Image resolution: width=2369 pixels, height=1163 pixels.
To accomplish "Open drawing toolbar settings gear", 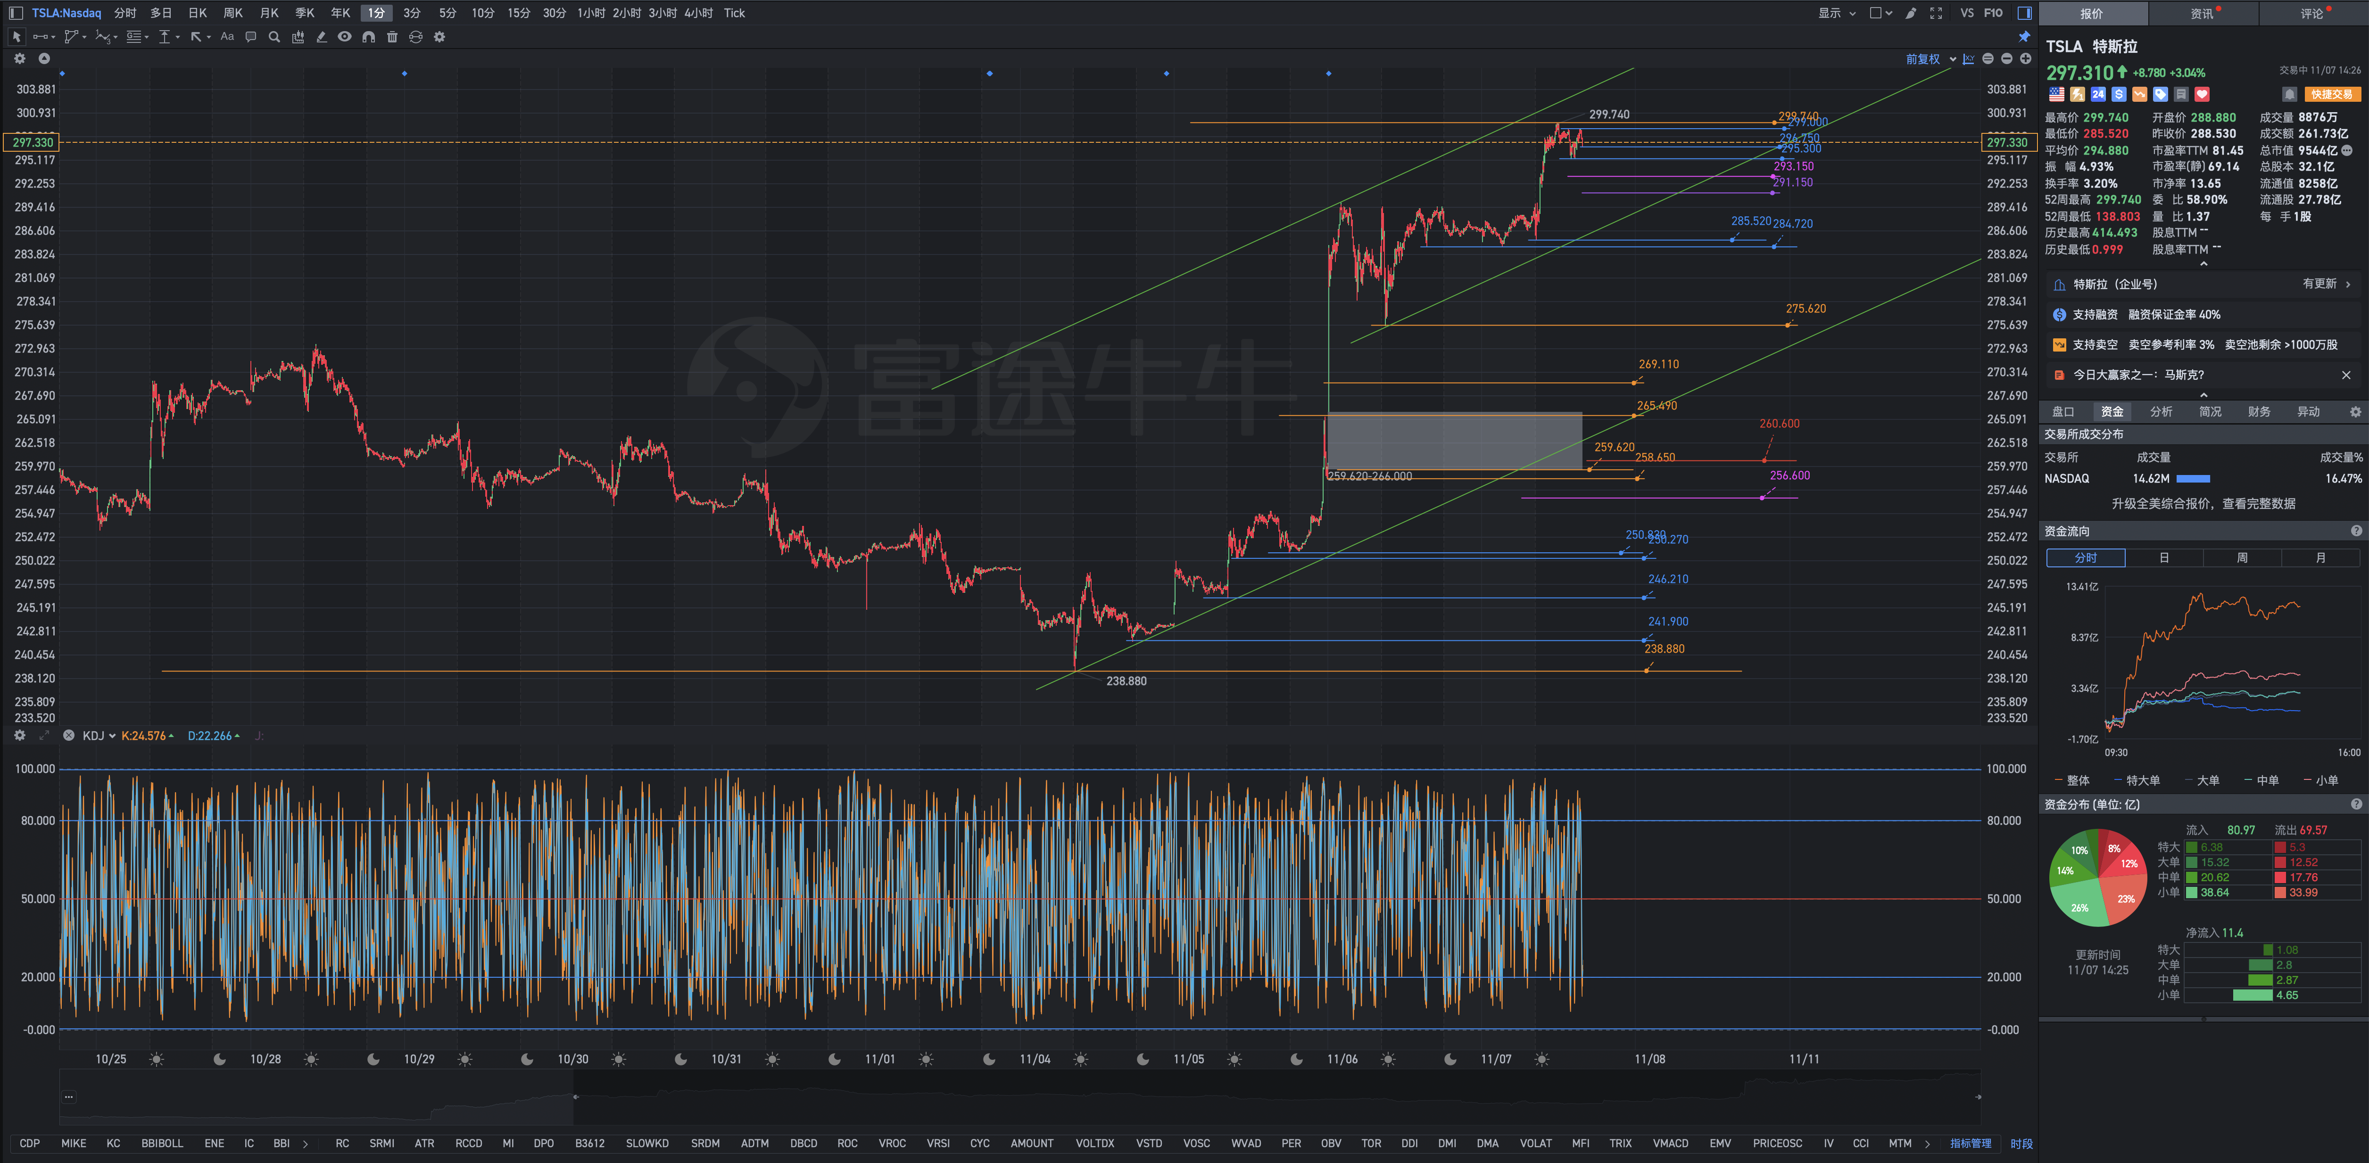I will tap(439, 37).
